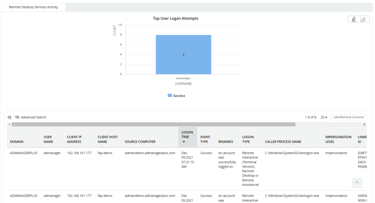375x203 pixels.
Task: Sort by the Source Computer column header
Action: point(140,142)
